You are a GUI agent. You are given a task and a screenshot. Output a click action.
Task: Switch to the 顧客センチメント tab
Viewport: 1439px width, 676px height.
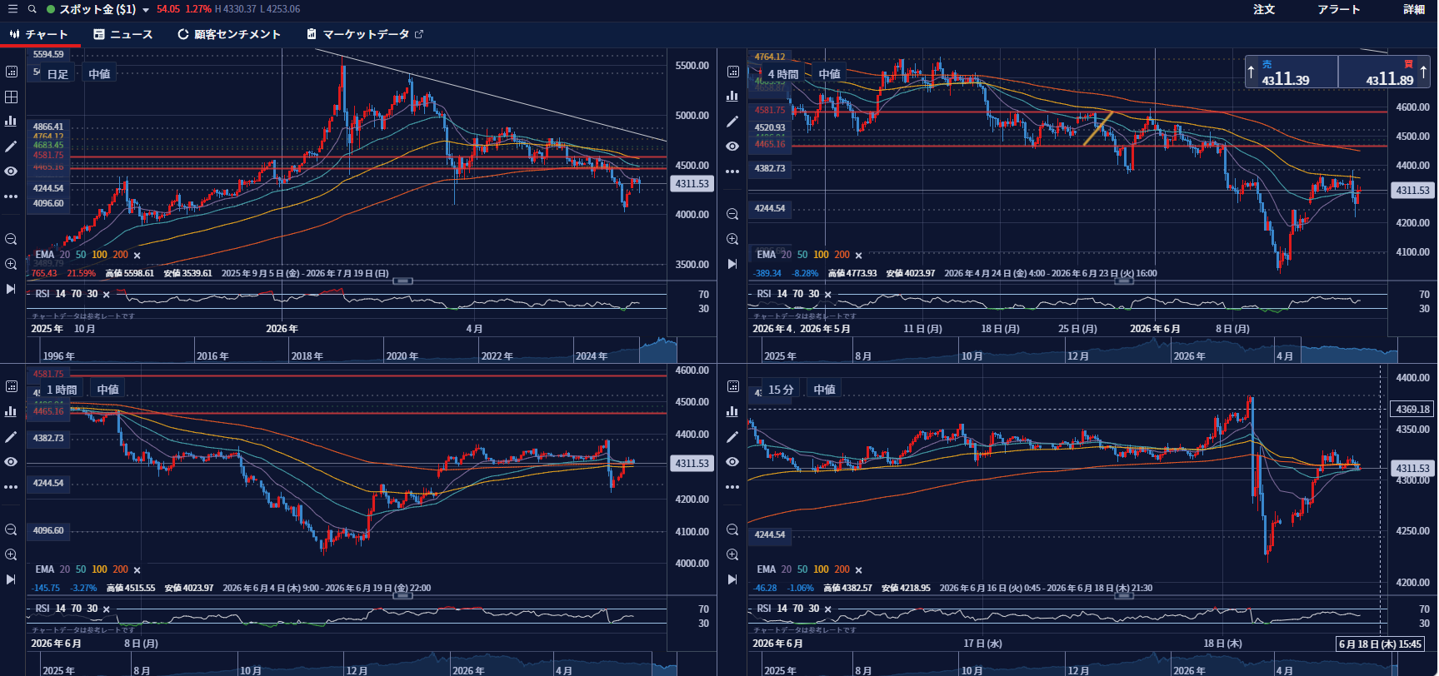[x=229, y=34]
